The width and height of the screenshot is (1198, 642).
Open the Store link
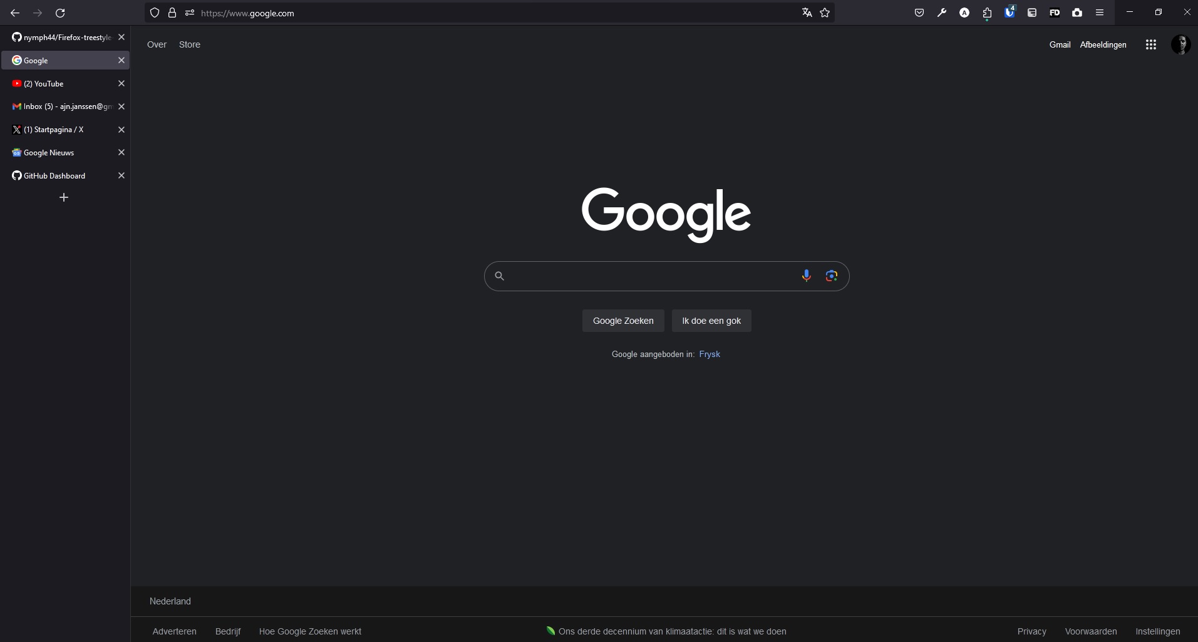[190, 44]
